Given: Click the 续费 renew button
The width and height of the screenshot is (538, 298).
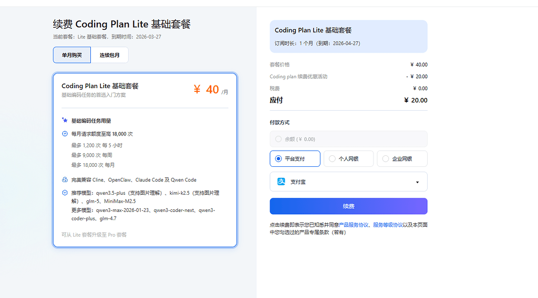Looking at the screenshot, I should point(349,206).
